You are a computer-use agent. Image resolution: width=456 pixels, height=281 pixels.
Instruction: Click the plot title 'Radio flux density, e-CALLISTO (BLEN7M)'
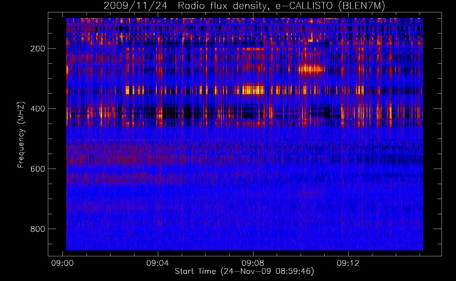coord(281,6)
